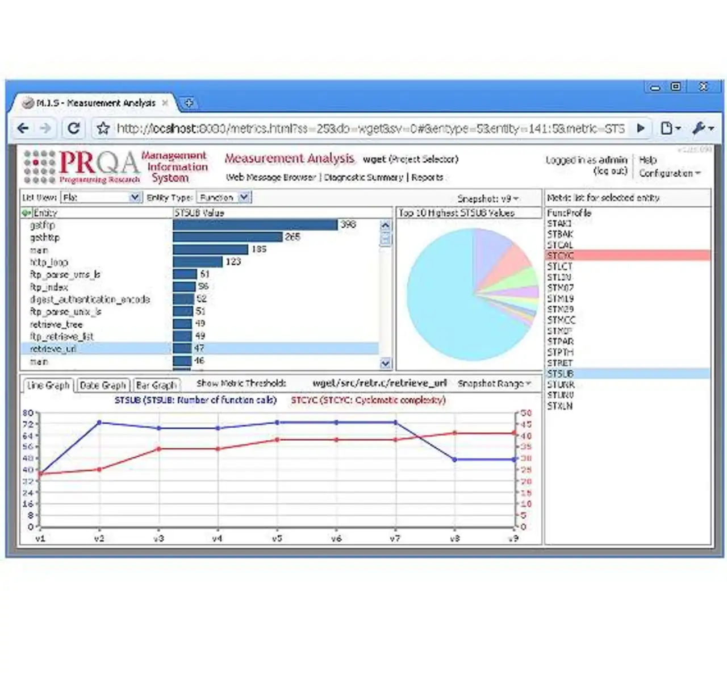727x676 pixels.
Task: Expand the Snapshot v9 selector
Action: pos(488,199)
